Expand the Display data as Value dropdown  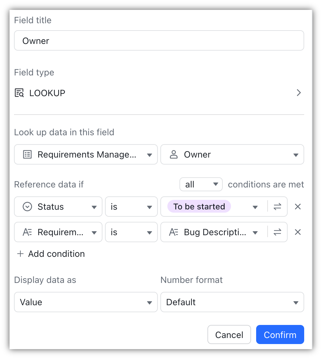(86, 302)
